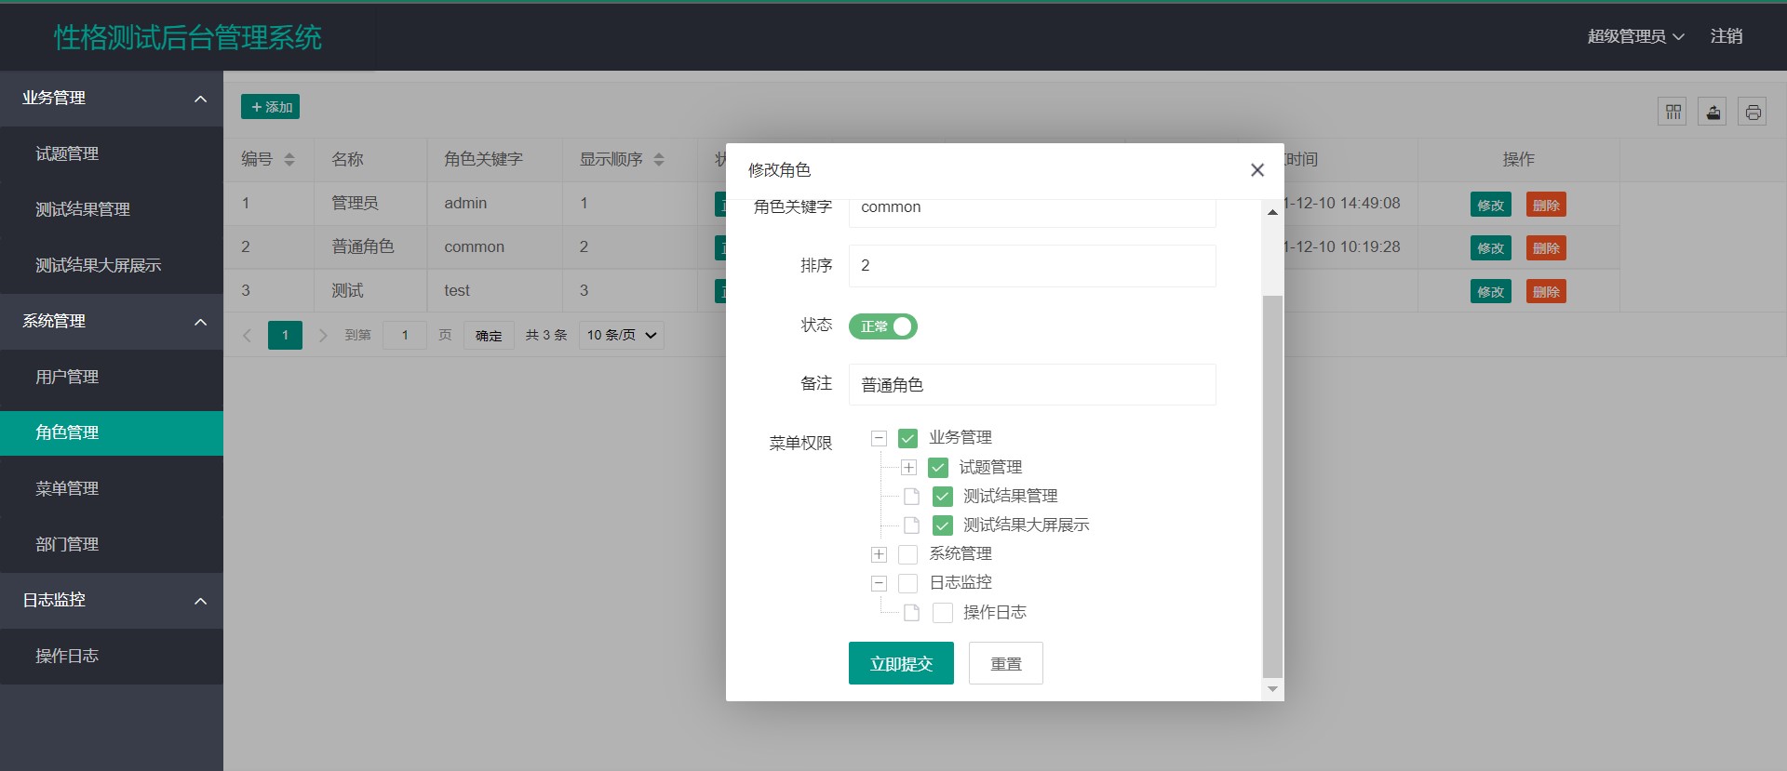Viewport: 1787px width, 771px height.
Task: Open the 10 条/页 page size dropdown
Action: (x=622, y=335)
